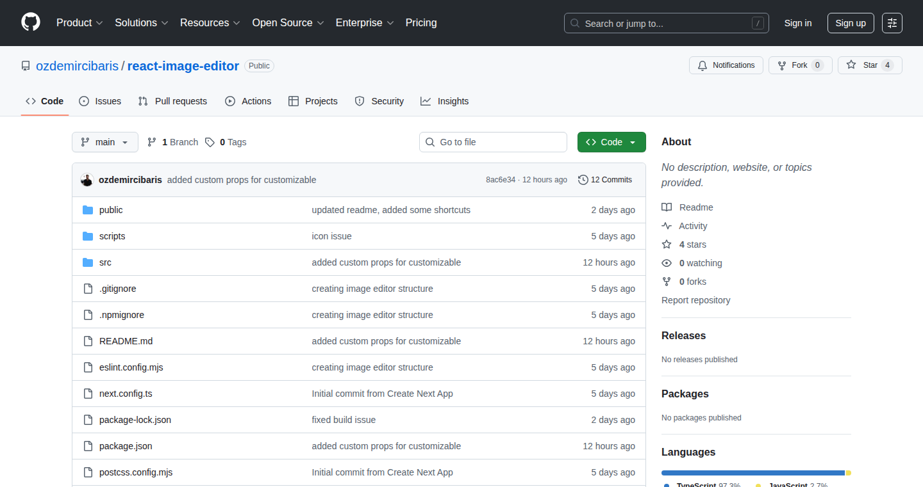The image size is (923, 487).
Task: Click the branch icon beside 1 Branch
Action: [152, 142]
